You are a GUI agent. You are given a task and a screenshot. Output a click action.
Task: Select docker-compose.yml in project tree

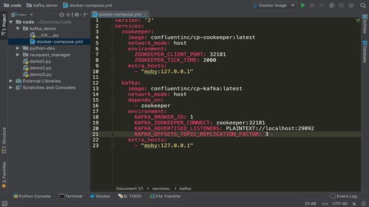[x=57, y=41]
